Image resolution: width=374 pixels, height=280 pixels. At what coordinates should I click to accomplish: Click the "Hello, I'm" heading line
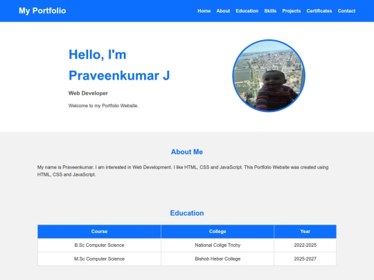point(98,55)
